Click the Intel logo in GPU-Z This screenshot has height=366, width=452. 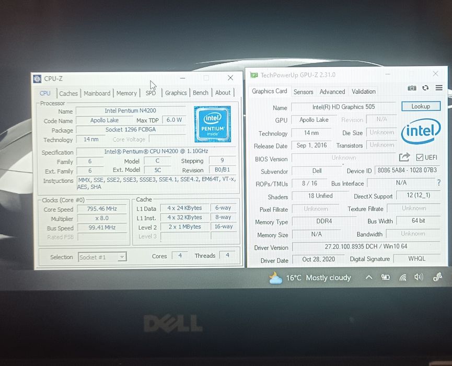pos(421,131)
